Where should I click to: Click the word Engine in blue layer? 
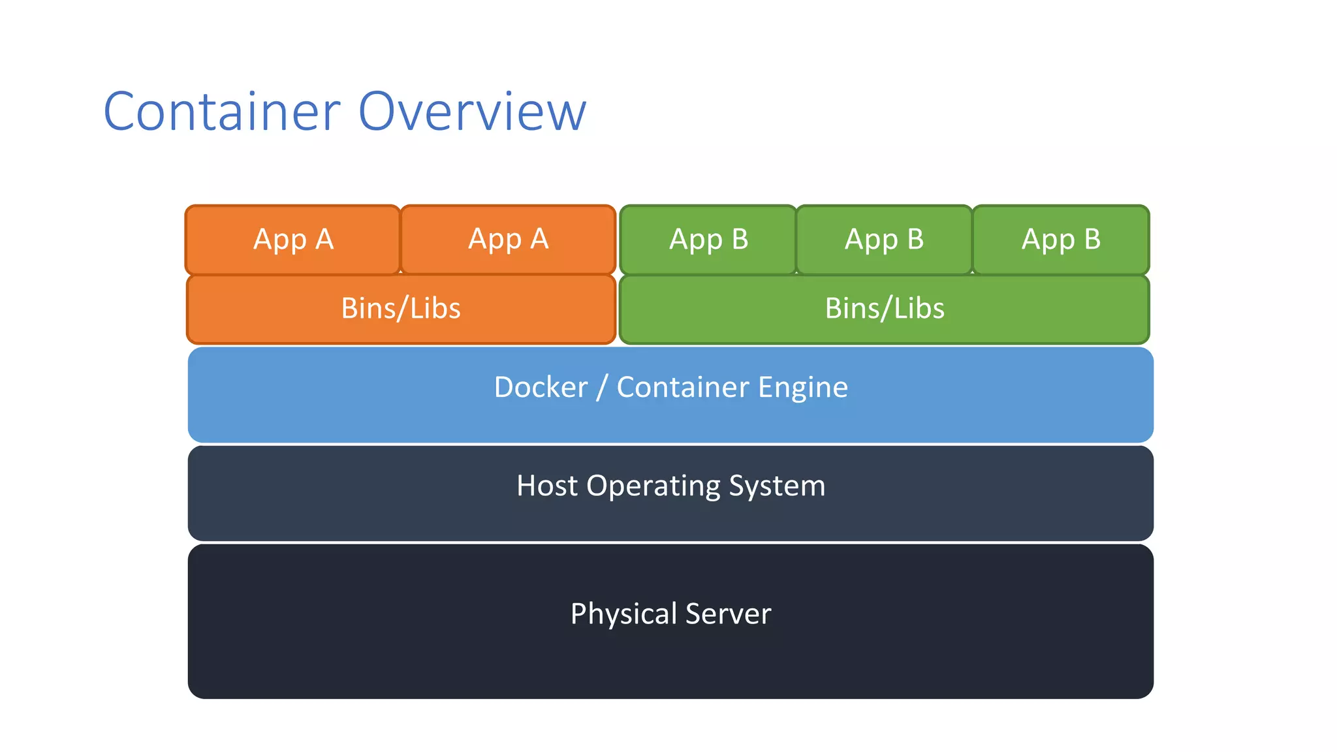point(803,388)
